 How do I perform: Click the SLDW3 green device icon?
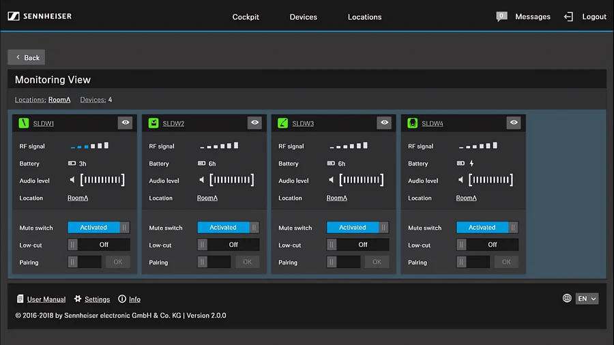pyautogui.click(x=282, y=123)
